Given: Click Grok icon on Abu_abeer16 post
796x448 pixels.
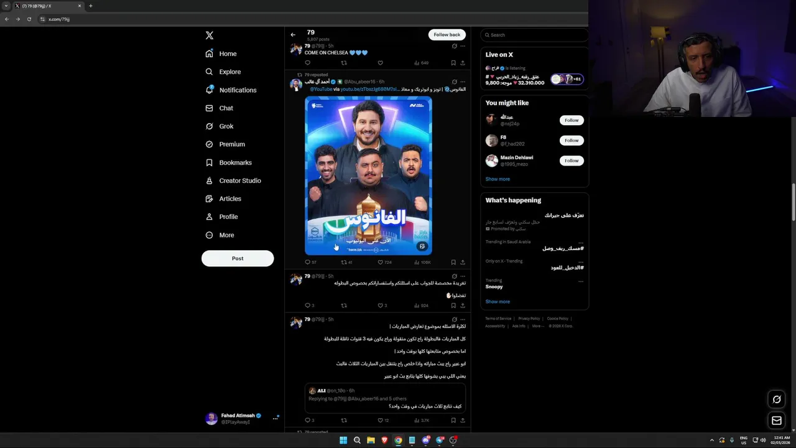Looking at the screenshot, I should 454,82.
